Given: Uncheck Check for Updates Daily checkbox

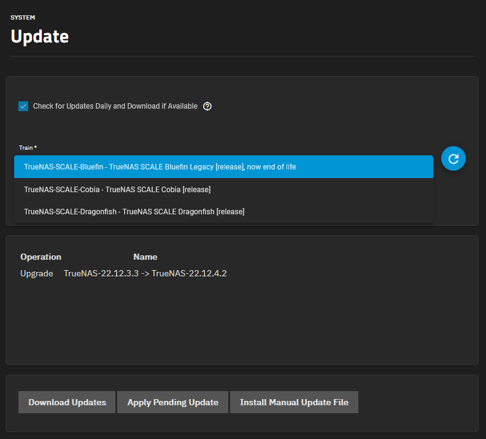Looking at the screenshot, I should 23,106.
